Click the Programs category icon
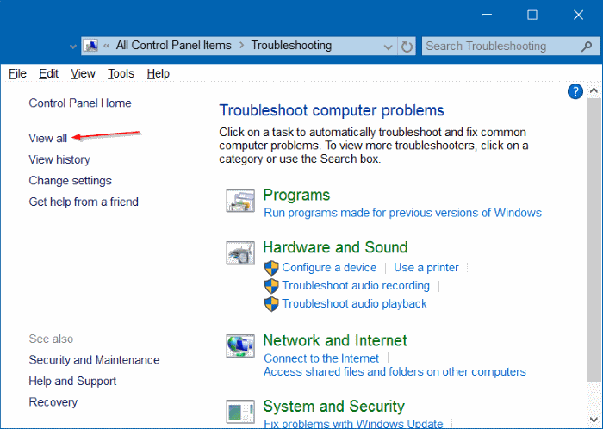This screenshot has height=429, width=603. (240, 201)
